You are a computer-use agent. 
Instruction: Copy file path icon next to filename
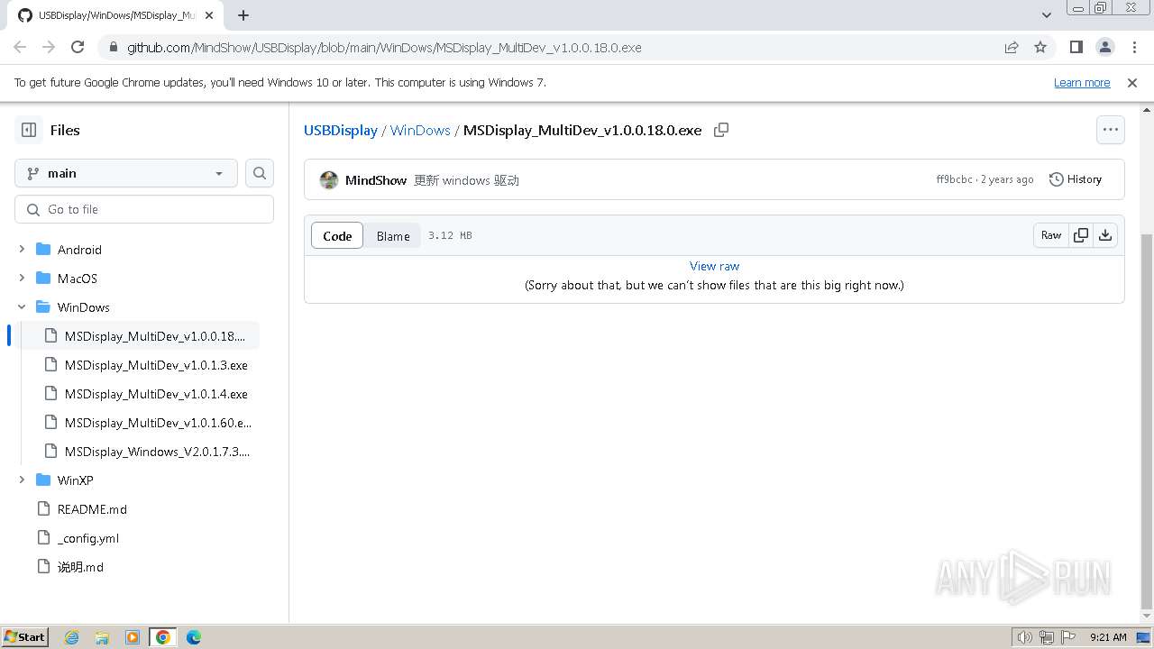tap(721, 130)
